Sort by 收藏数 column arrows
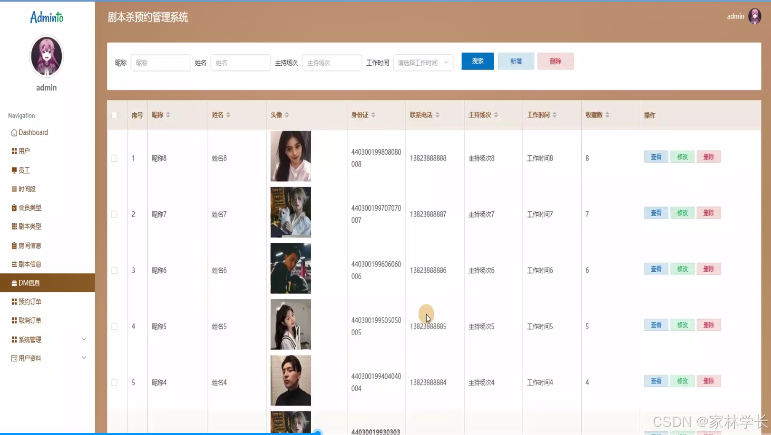Viewport: 771px width, 435px height. coord(607,115)
